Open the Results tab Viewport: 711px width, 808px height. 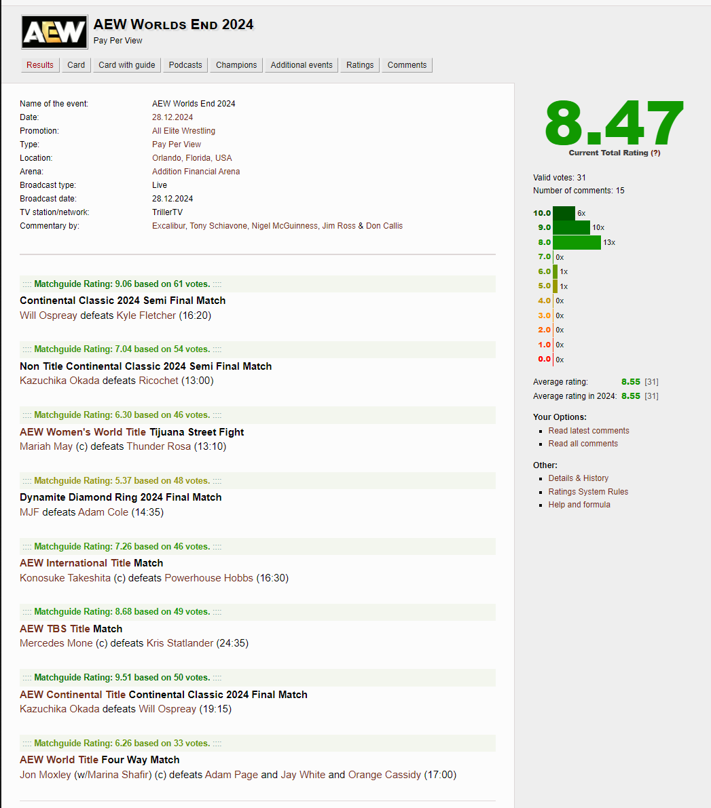tap(40, 65)
